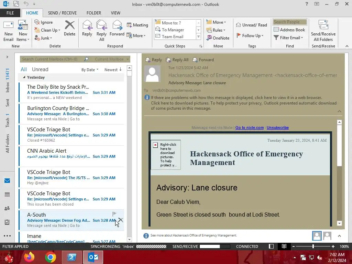The image size is (352, 264).
Task: Zoom in with the plus button
Action: pyautogui.click(x=333, y=246)
